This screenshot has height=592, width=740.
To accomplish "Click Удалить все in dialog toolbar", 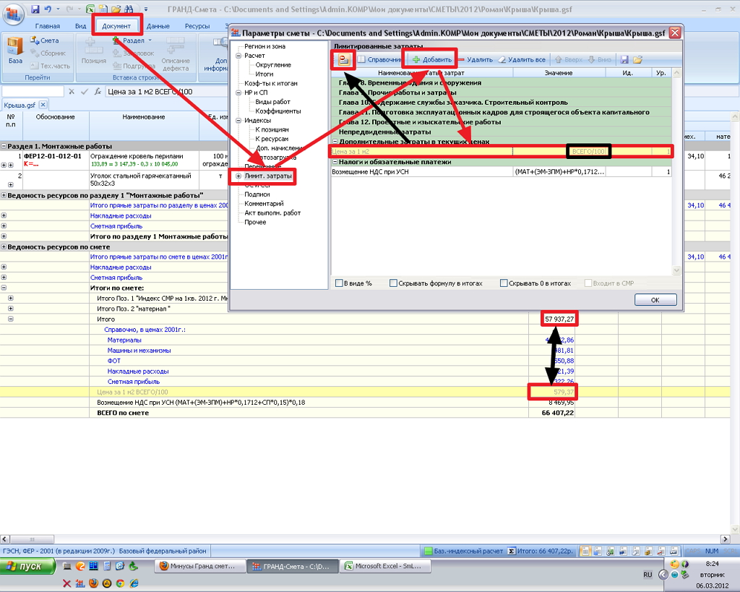I will coord(522,59).
